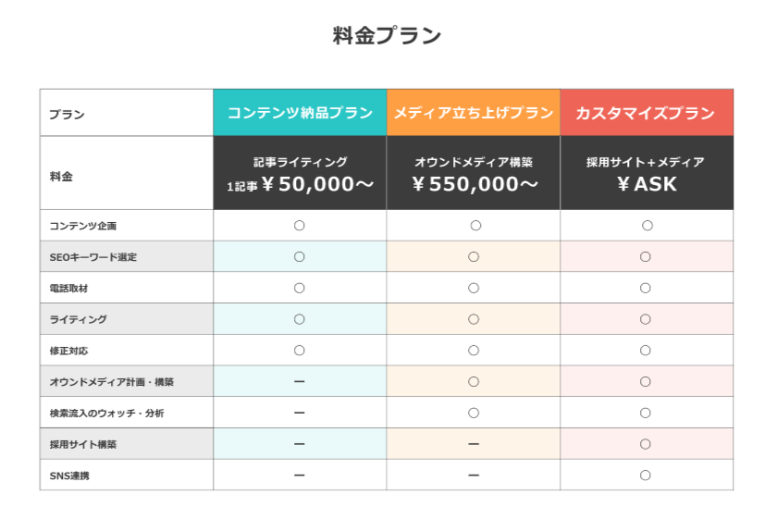Image resolution: width=765 pixels, height=507 pixels.
Task: Click the 検索流入のウォッチ・分析 row label
Action: point(107,414)
